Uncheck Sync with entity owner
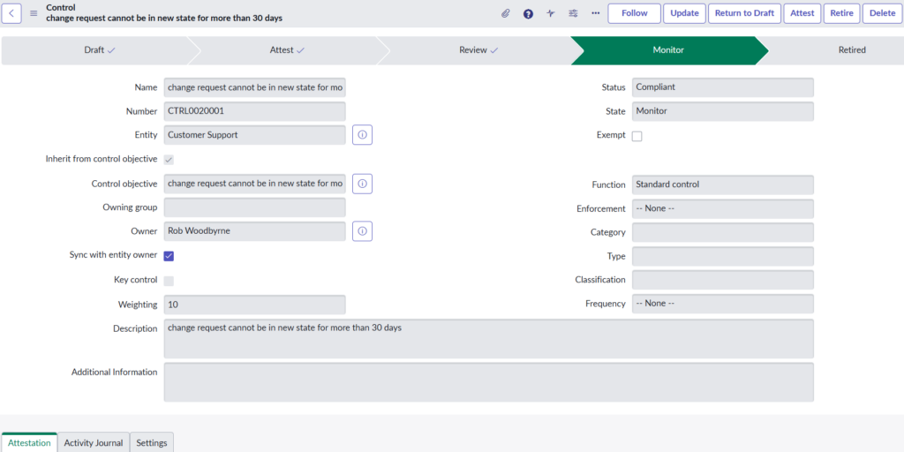904x452 pixels. [169, 256]
